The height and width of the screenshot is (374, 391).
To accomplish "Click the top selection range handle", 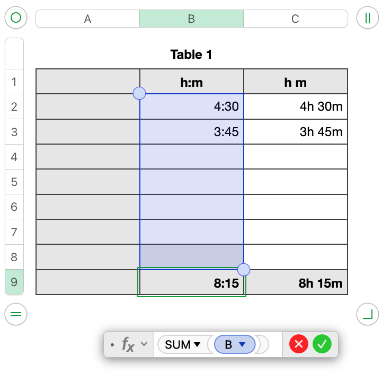I will (x=139, y=94).
